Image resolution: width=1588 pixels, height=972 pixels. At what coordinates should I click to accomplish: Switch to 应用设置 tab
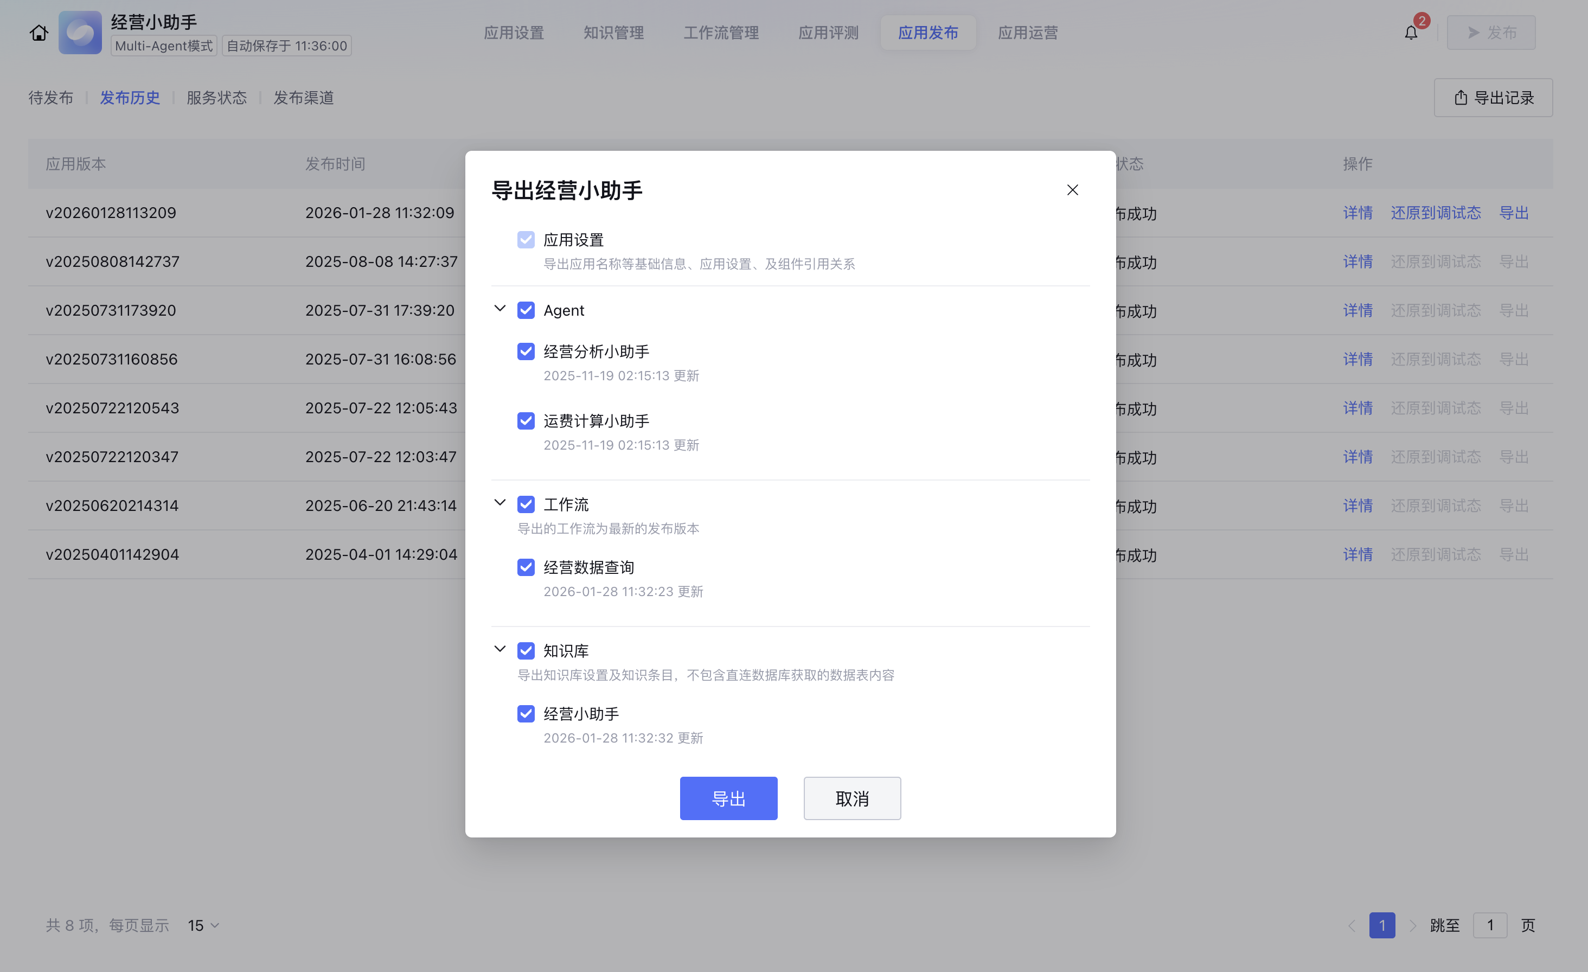(x=514, y=33)
